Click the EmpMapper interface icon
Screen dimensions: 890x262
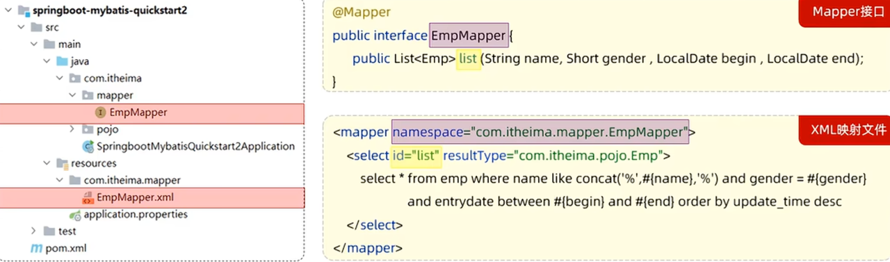[x=100, y=112]
